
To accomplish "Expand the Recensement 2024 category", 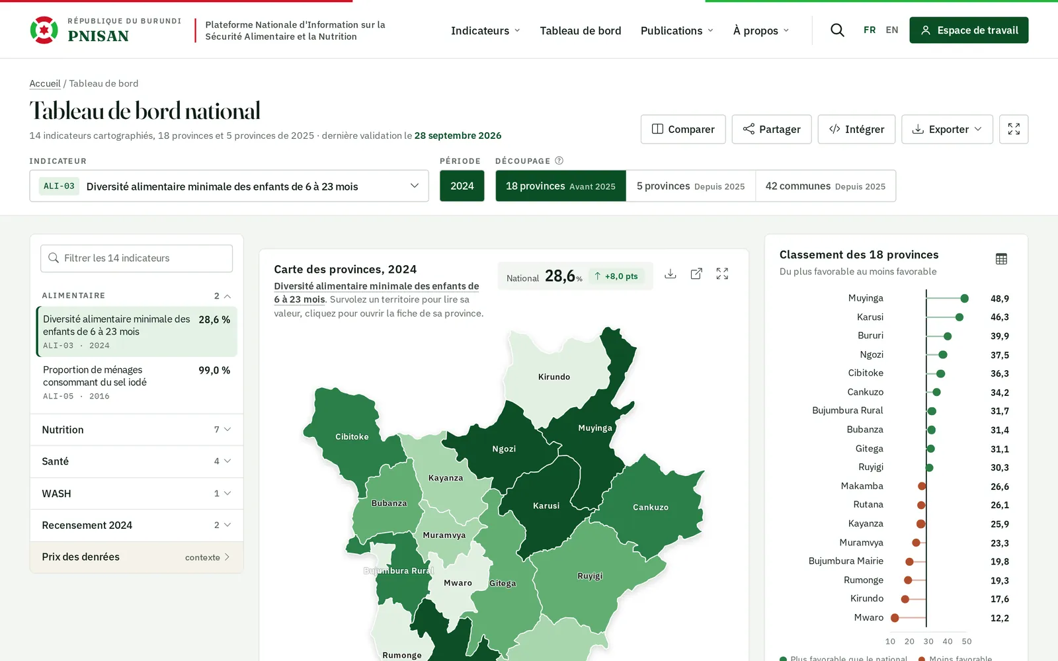I will 136,525.
